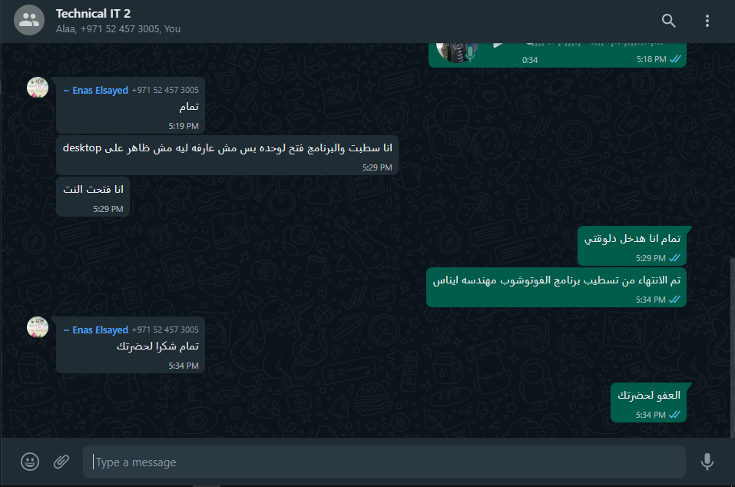
Task: Click the chat scrollbar on right edge
Action: pyautogui.click(x=732, y=347)
